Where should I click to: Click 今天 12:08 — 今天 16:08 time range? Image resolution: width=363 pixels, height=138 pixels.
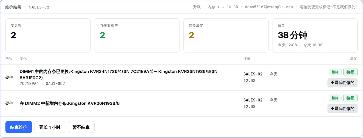click(300, 45)
